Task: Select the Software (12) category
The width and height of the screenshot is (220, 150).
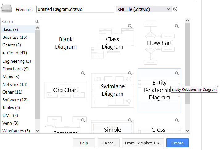Action: coord(18,100)
